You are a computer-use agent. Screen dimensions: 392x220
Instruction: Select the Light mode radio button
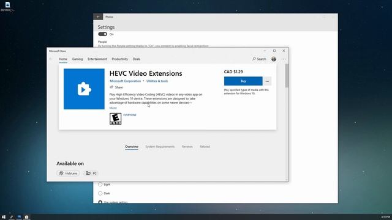100,185
